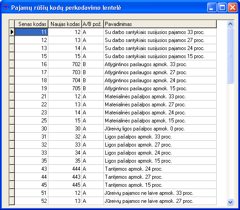Select the row selector for Senas kodas 16
Screen dimensions: 240x210
click(12, 64)
